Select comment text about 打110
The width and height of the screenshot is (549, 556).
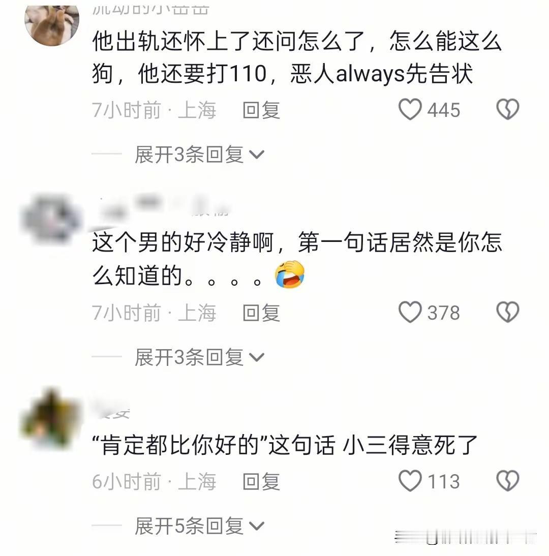(202, 74)
